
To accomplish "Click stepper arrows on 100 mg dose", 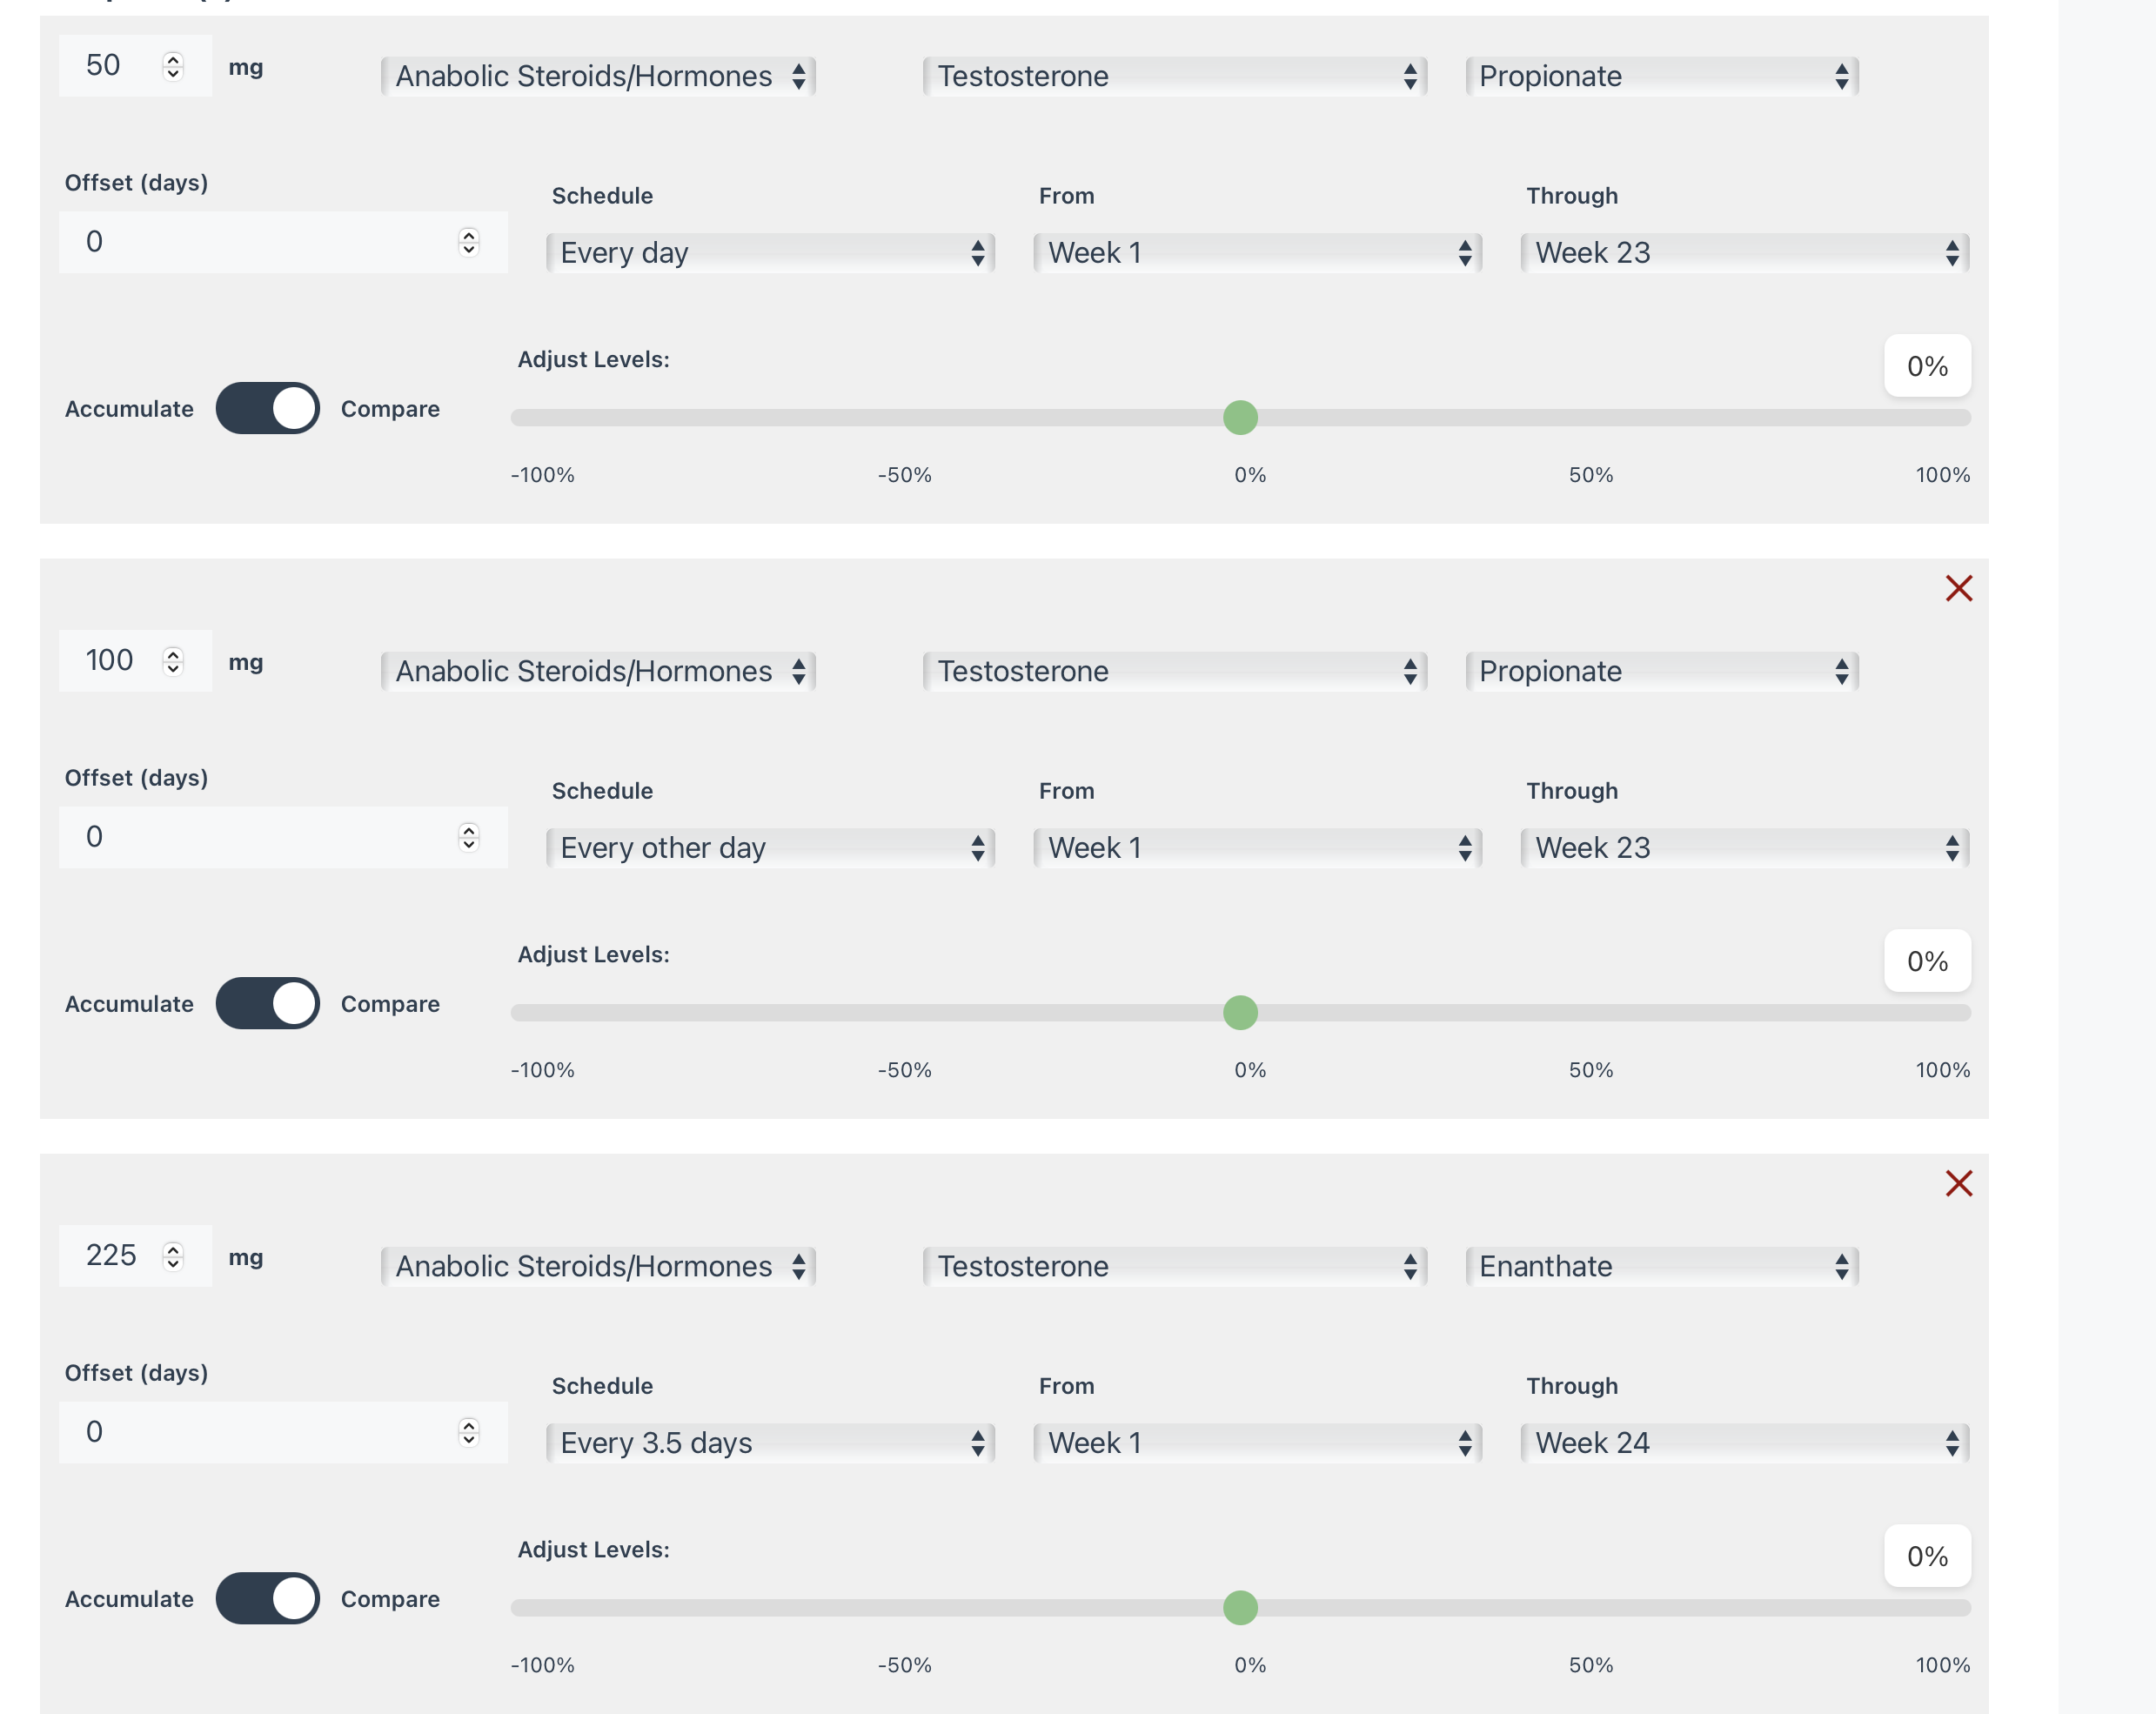I will pyautogui.click(x=173, y=661).
